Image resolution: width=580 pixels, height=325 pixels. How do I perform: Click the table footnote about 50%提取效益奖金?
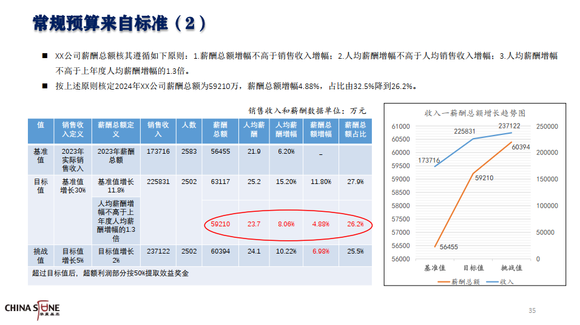110,274
